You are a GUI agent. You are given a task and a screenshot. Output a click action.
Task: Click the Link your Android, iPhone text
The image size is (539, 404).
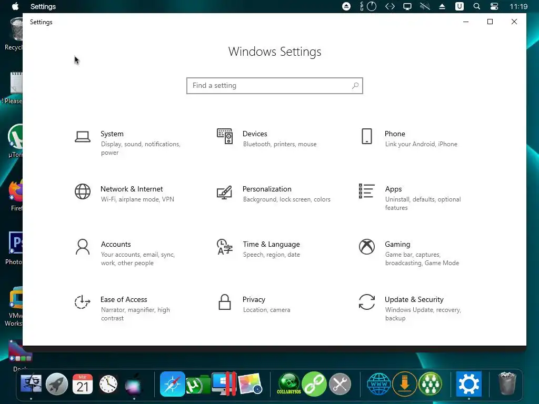tap(421, 144)
